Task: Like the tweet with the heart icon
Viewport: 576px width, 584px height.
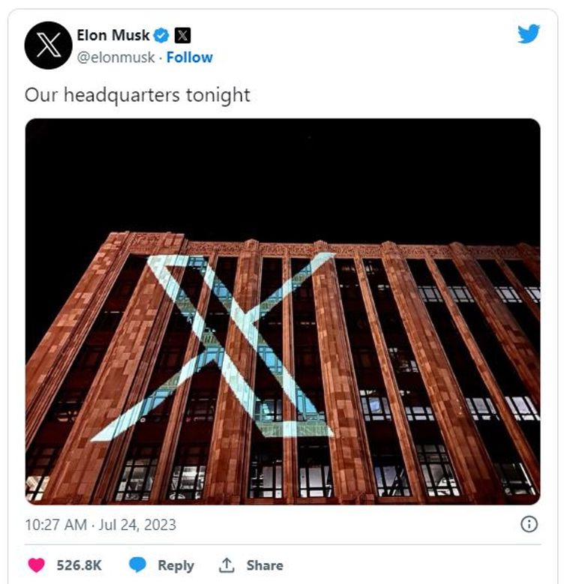Action: (35, 565)
